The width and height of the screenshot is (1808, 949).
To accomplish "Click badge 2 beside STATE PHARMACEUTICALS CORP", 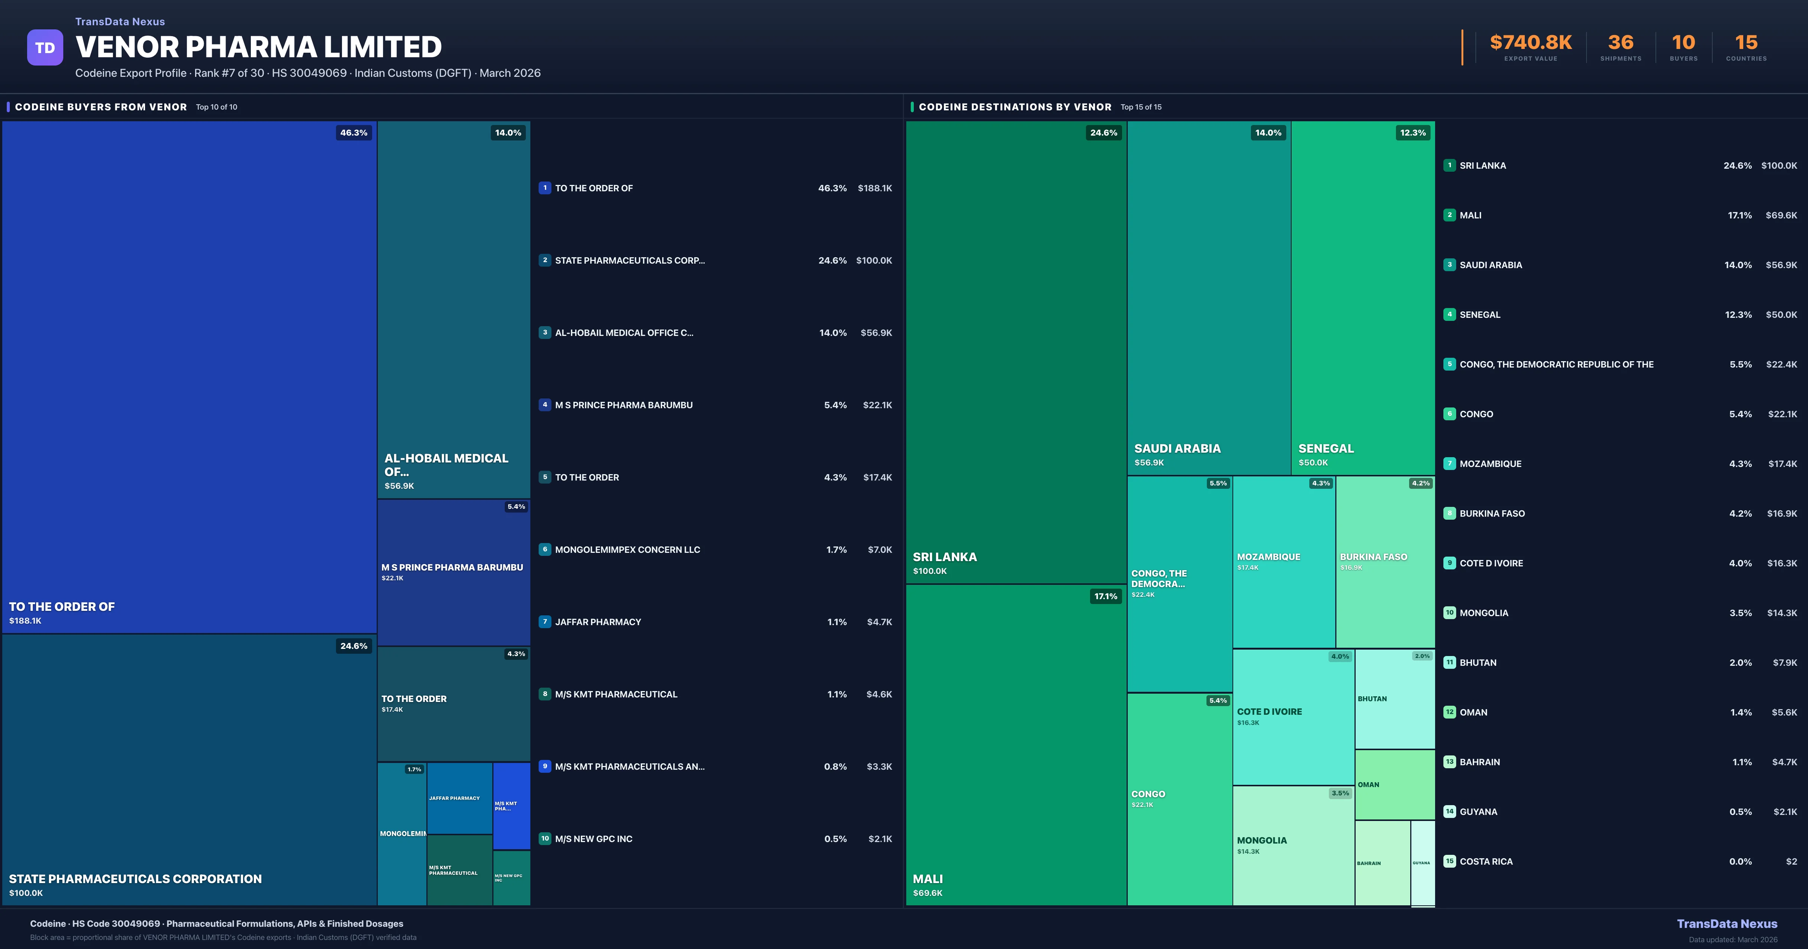I will pos(545,260).
